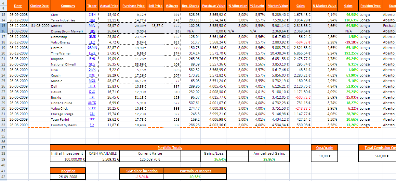
Task: Click the Current Value cell 126.639,70 €
Action: click(x=150, y=159)
